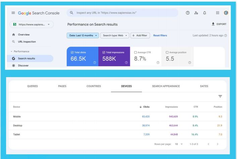Open the Overview sidebar item
The height and width of the screenshot is (159, 237).
(24, 35)
